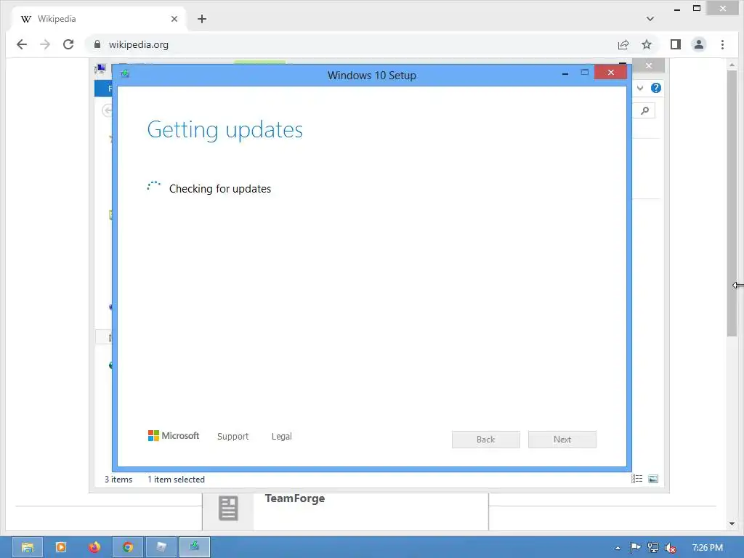The height and width of the screenshot is (558, 744).
Task: Click the page scrollbar down arrow
Action: [x=732, y=524]
